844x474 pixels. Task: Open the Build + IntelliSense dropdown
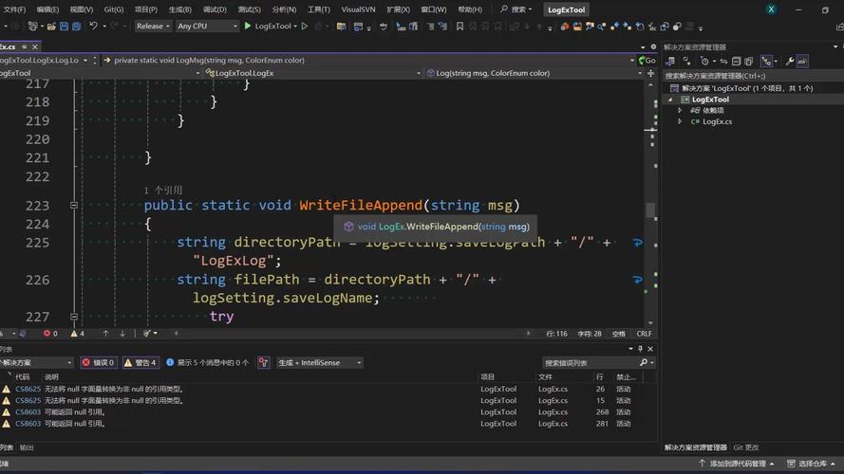(x=320, y=363)
